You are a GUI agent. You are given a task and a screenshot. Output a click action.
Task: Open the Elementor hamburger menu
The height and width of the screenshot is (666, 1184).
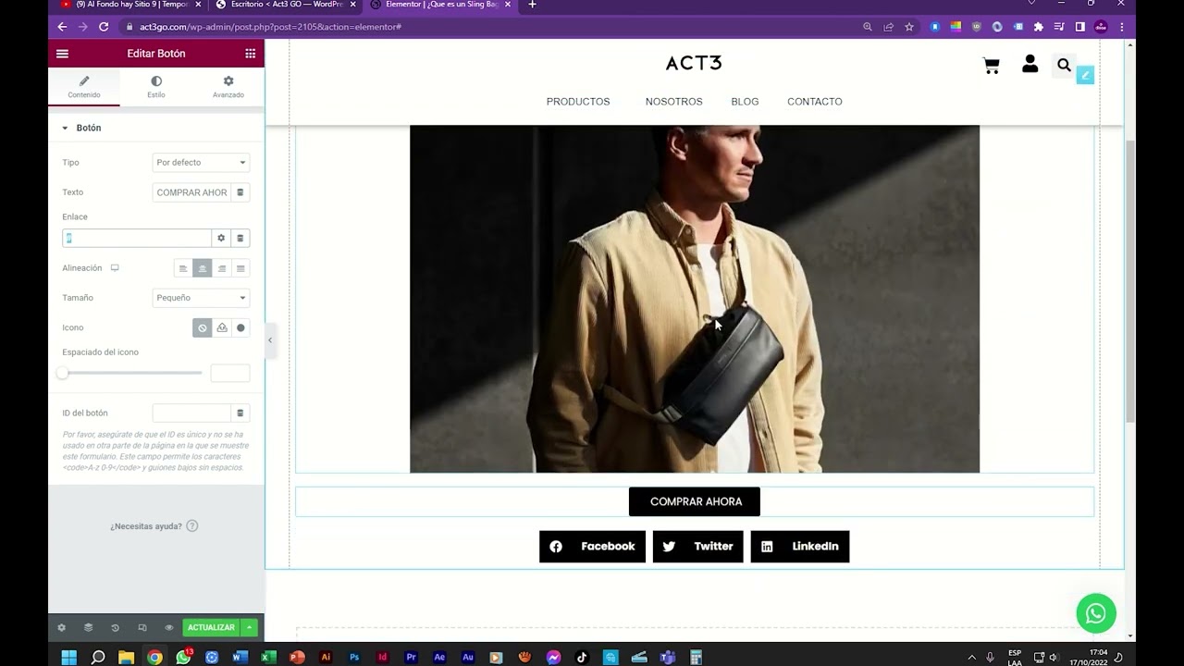62,54
